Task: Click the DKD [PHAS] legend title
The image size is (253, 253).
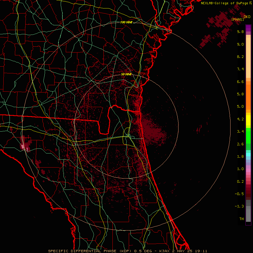Action: coord(241,18)
